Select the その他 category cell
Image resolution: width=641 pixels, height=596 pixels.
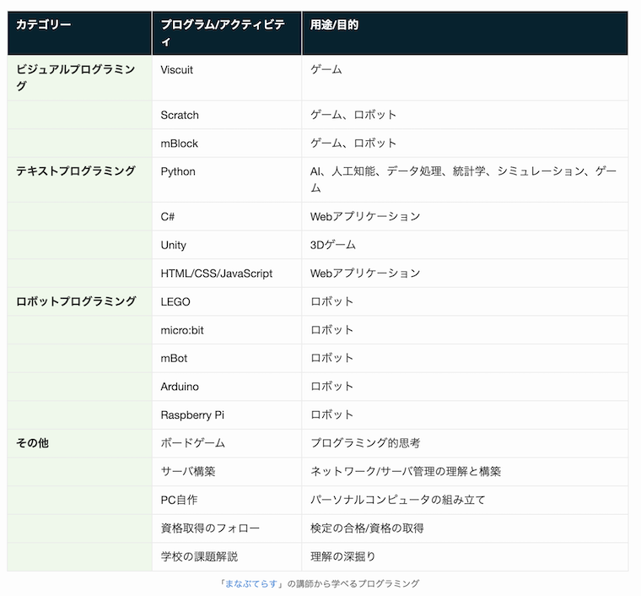pyautogui.click(x=79, y=443)
